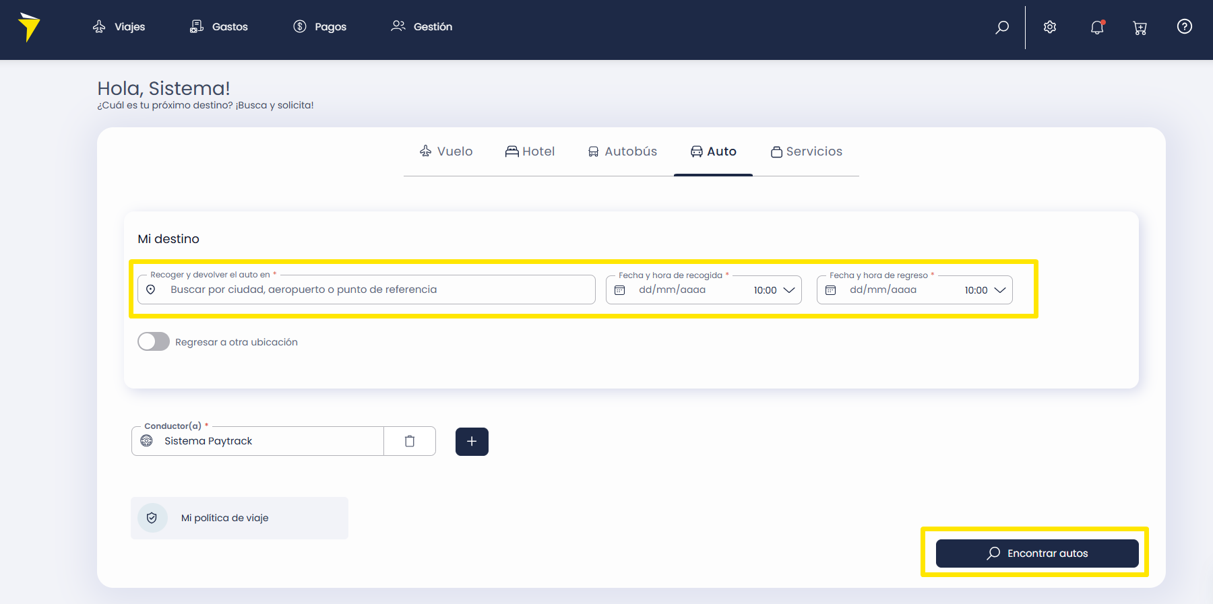The image size is (1213, 604).
Task: Toggle Regresar a otra ubicación switch
Action: coord(154,341)
